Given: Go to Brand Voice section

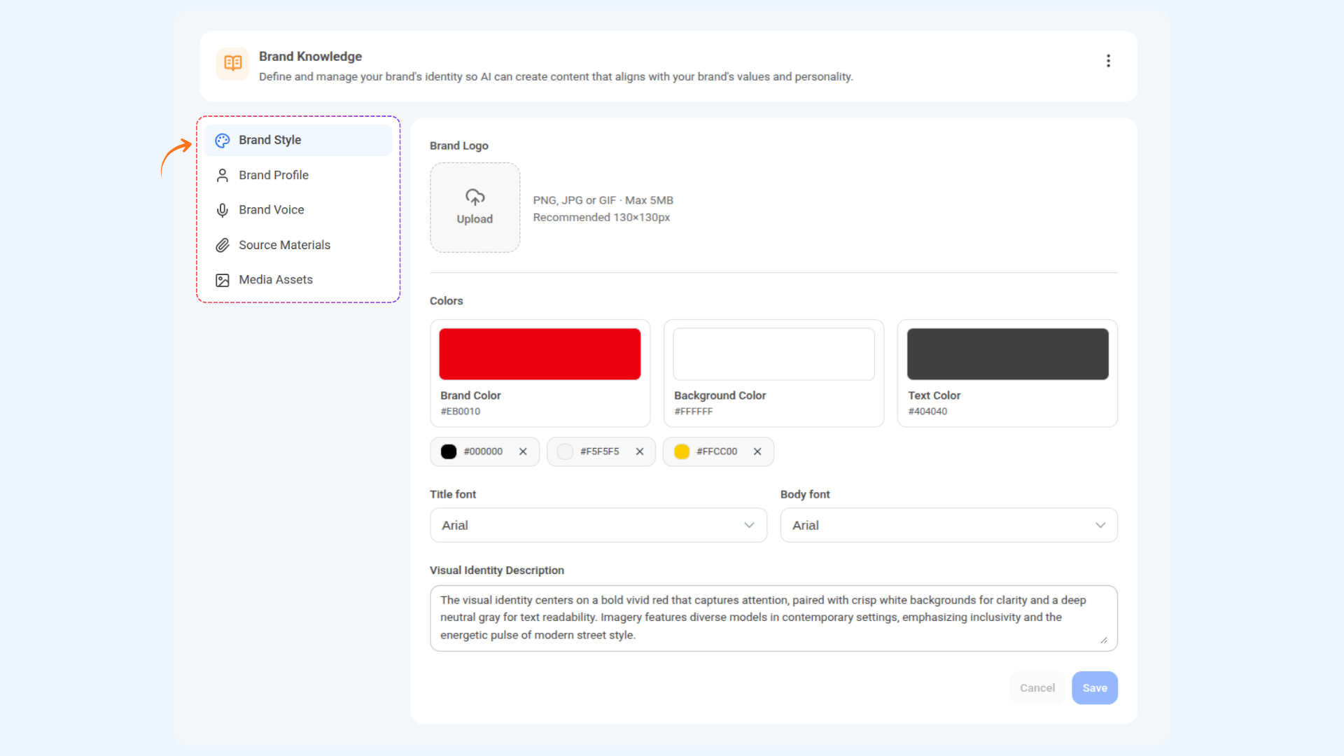Looking at the screenshot, I should pos(298,210).
